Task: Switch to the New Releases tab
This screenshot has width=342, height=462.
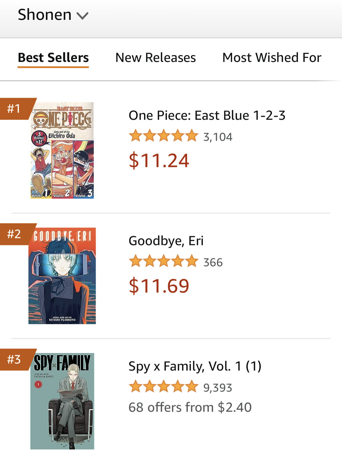Action: pyautogui.click(x=156, y=58)
